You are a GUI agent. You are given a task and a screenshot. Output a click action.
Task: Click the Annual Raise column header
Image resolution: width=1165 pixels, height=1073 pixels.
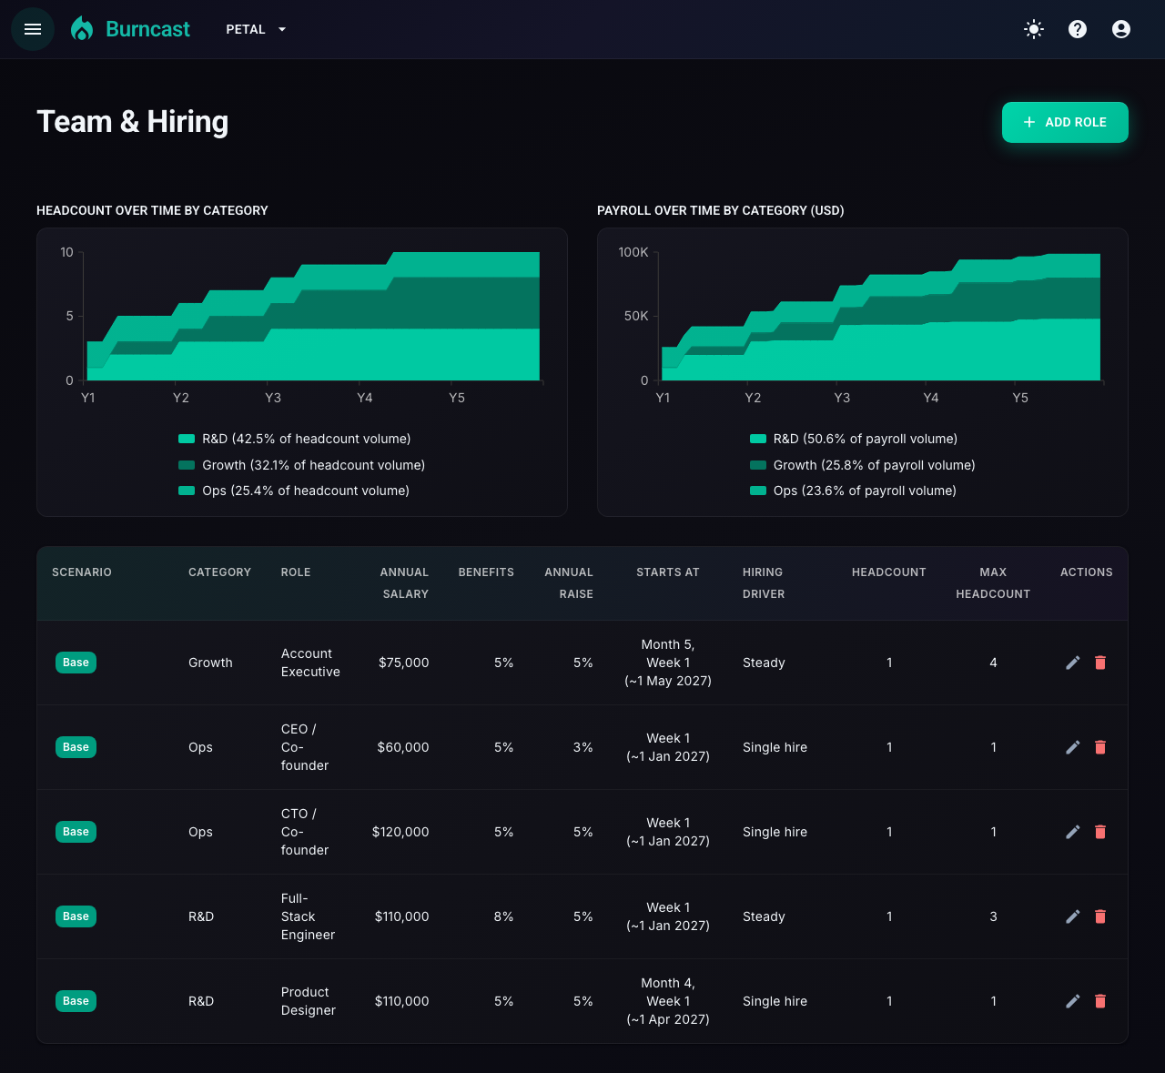569,583
